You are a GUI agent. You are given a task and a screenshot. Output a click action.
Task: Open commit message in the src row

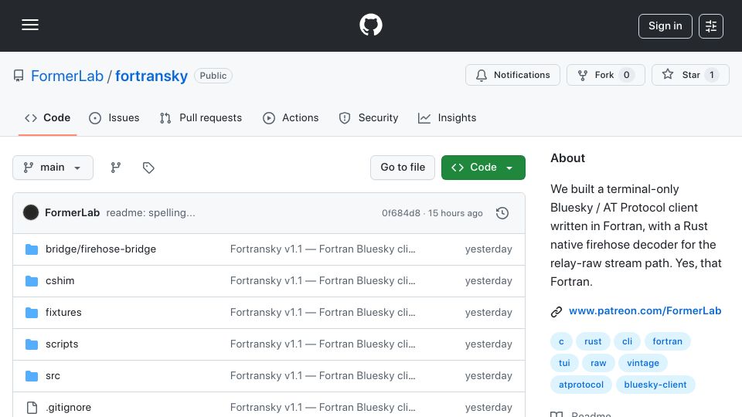[323, 376]
